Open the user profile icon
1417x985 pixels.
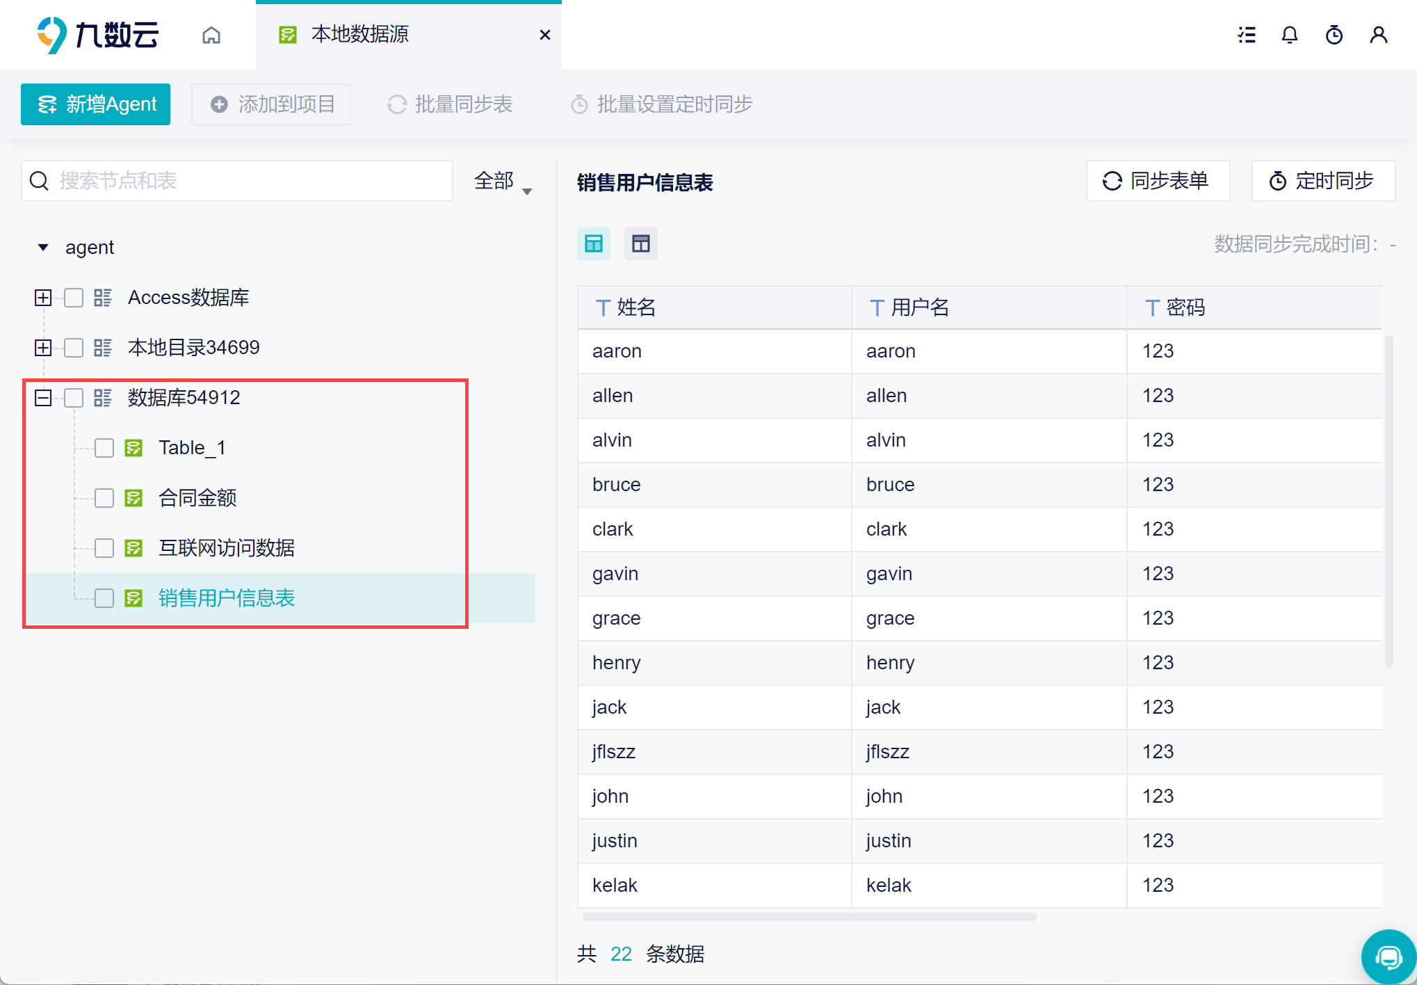pos(1378,35)
